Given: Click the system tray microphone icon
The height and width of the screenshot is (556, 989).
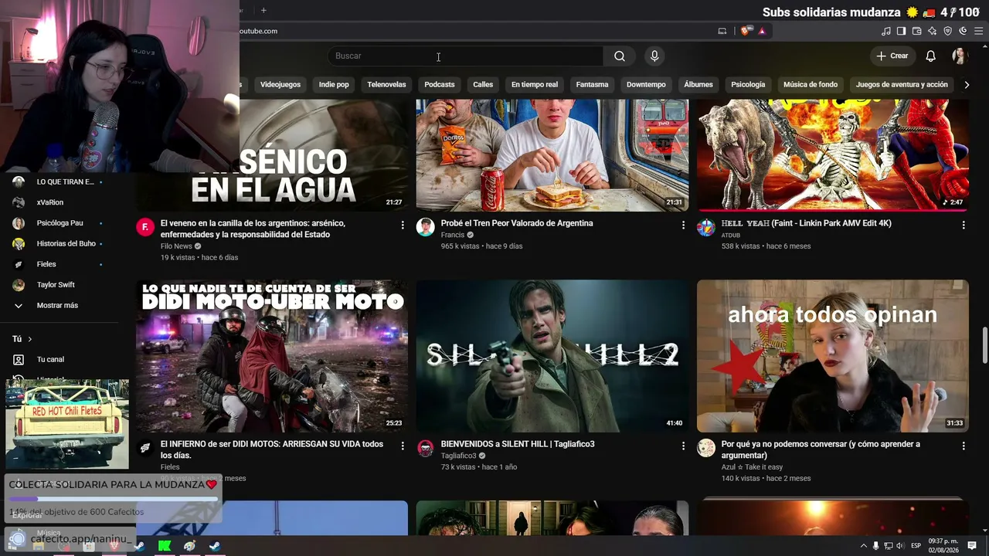Looking at the screenshot, I should coord(875,546).
